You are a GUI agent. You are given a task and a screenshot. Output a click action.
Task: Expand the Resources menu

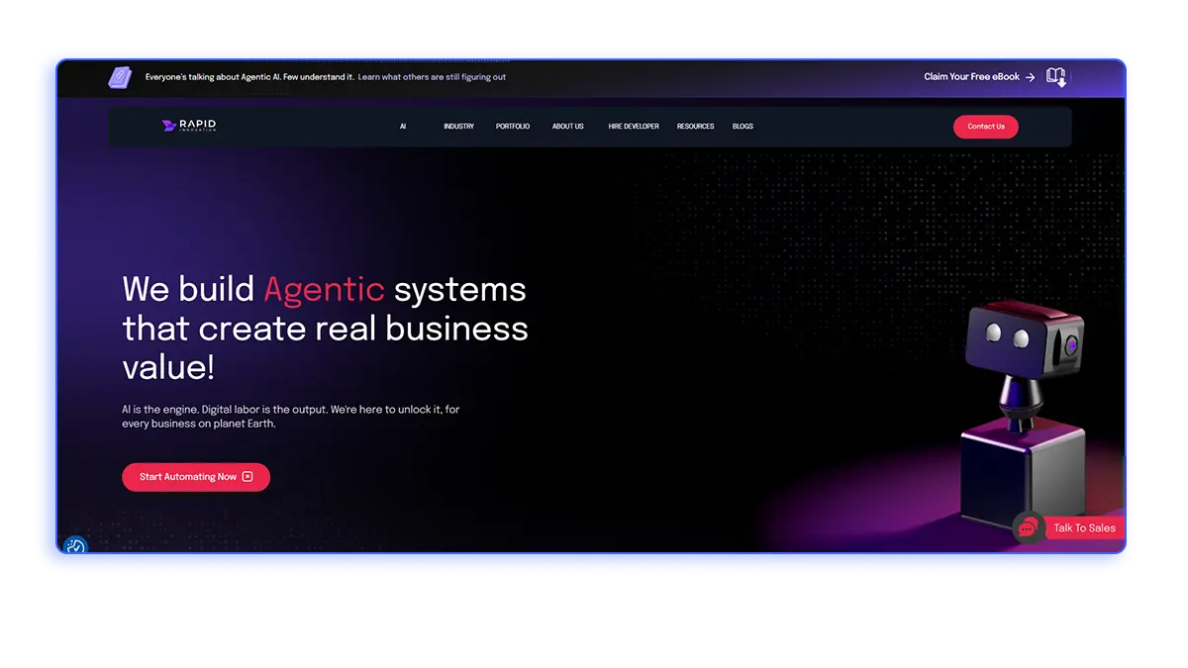click(x=695, y=127)
